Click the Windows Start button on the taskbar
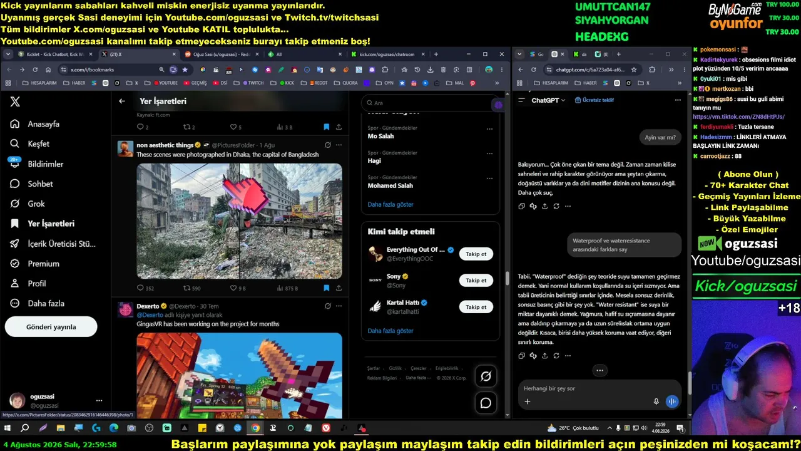 [8, 428]
